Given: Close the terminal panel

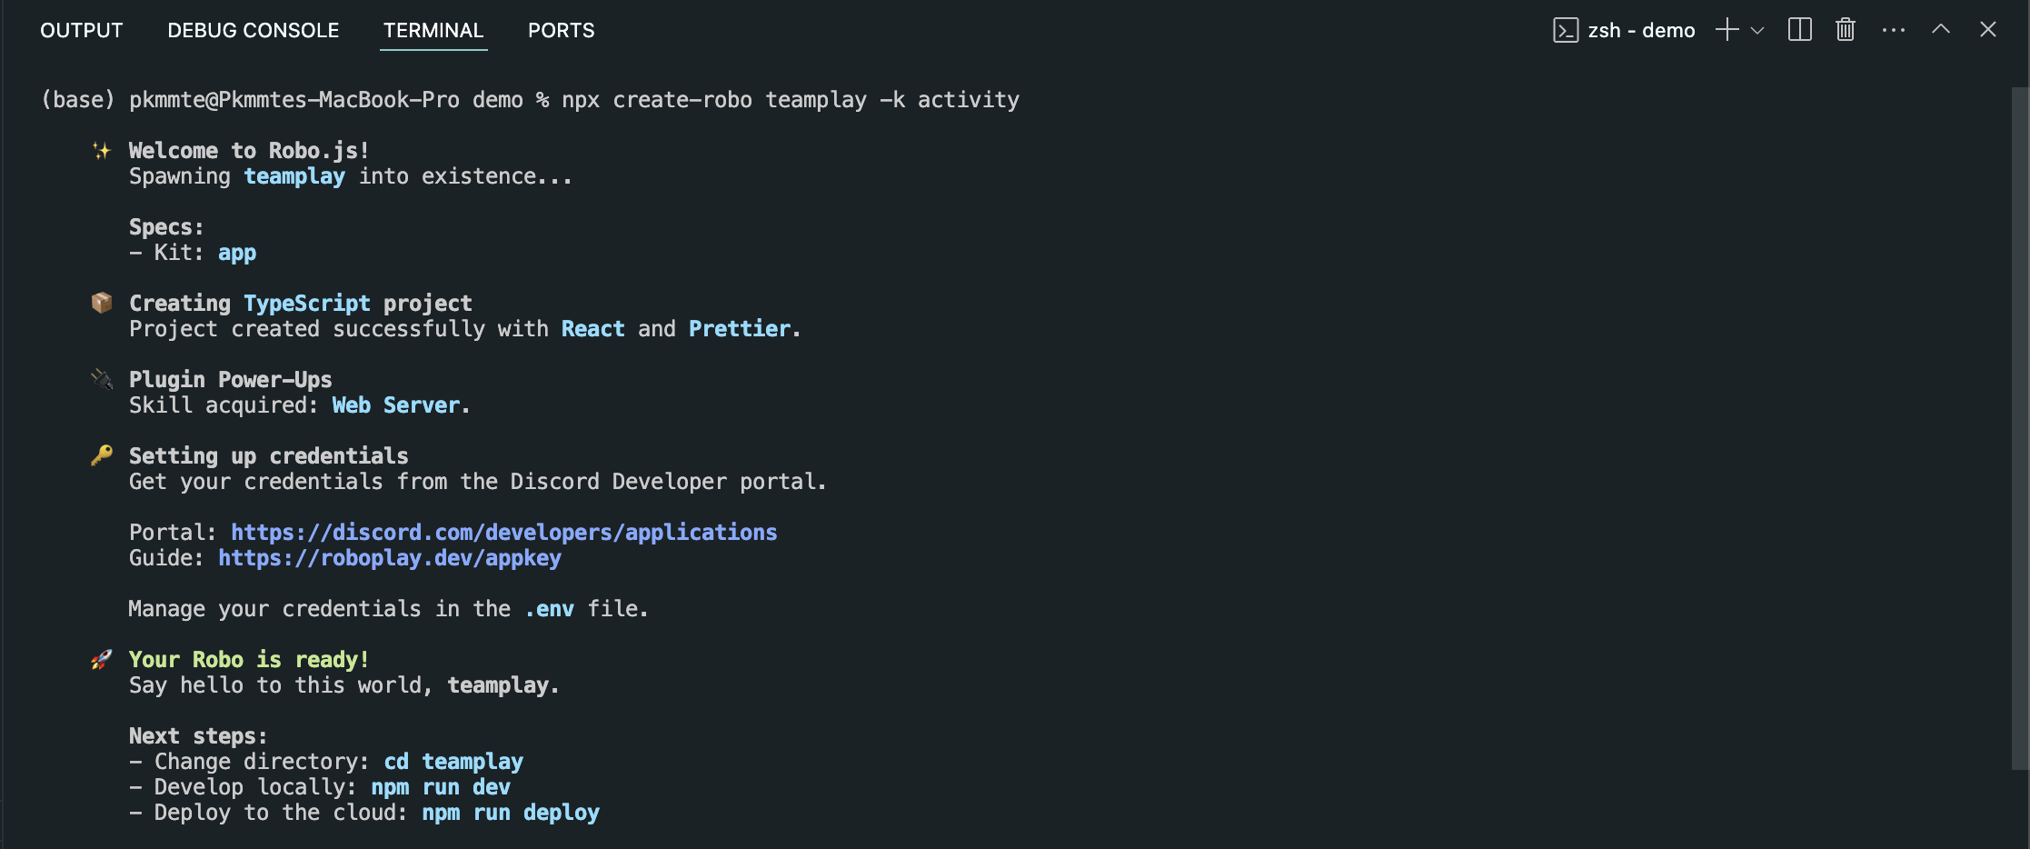Looking at the screenshot, I should click(1988, 29).
